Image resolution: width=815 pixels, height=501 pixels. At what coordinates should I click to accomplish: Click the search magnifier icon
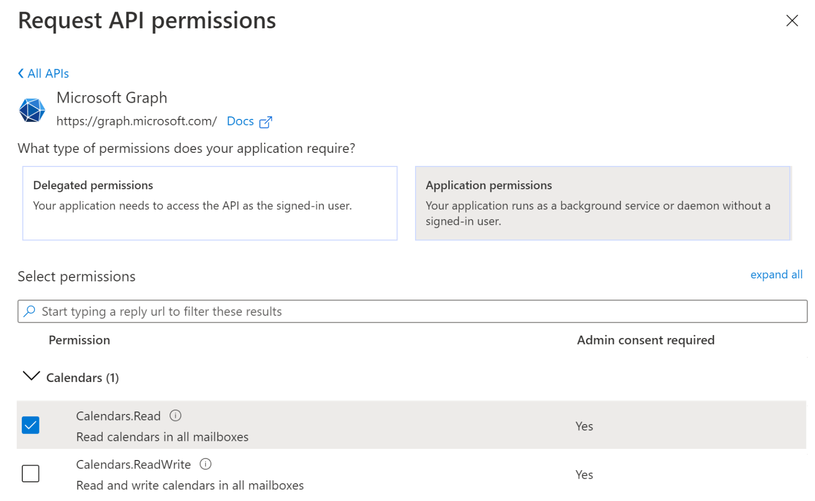coord(29,311)
